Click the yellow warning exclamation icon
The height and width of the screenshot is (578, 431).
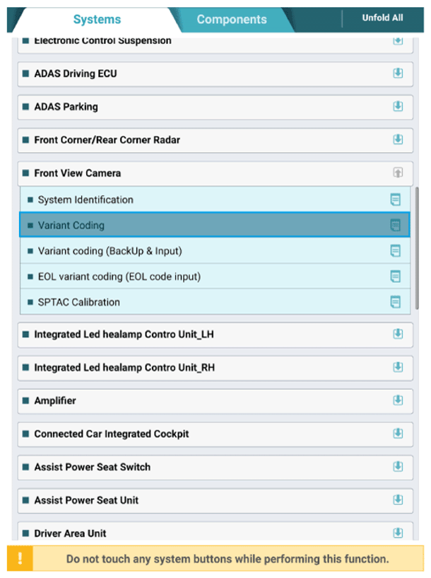(x=20, y=558)
